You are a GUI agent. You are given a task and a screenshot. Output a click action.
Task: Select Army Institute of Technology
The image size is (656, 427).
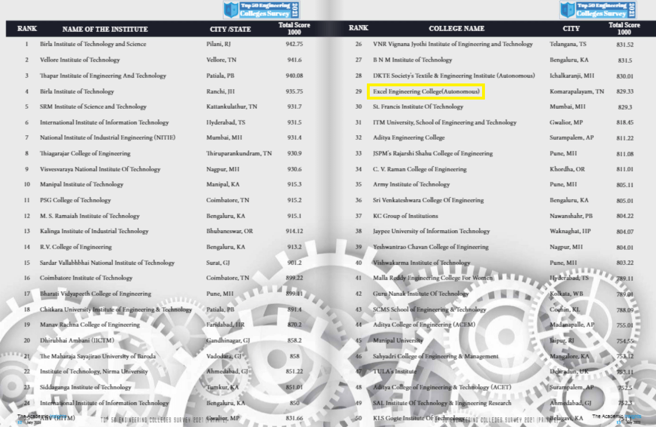pos(411,184)
